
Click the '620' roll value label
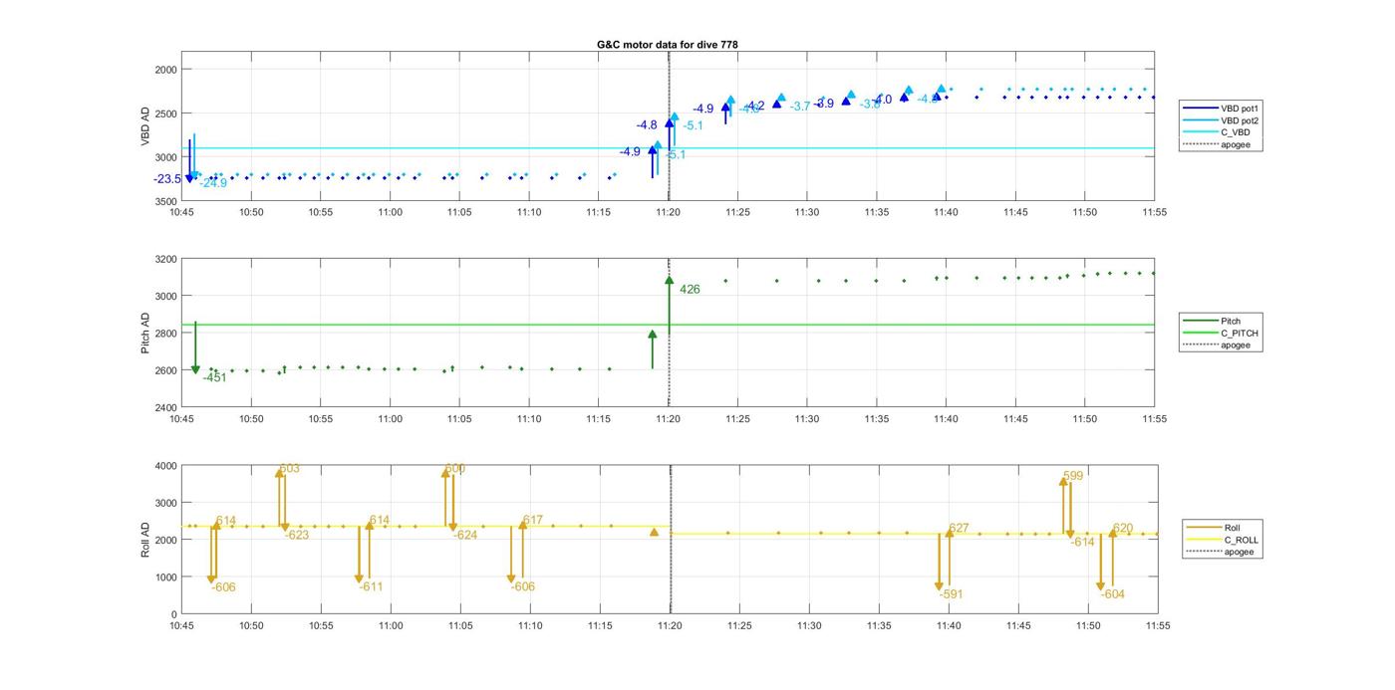click(1123, 529)
